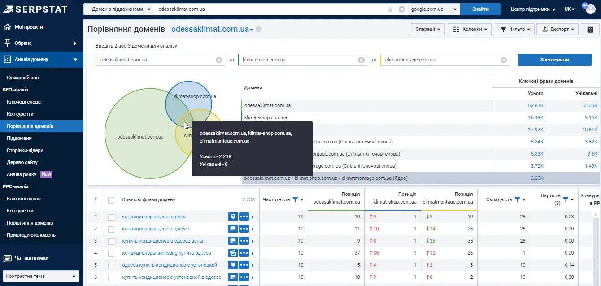Open more options for кондиционеры цены одесса
This screenshot has width=601, height=286.
point(244,217)
